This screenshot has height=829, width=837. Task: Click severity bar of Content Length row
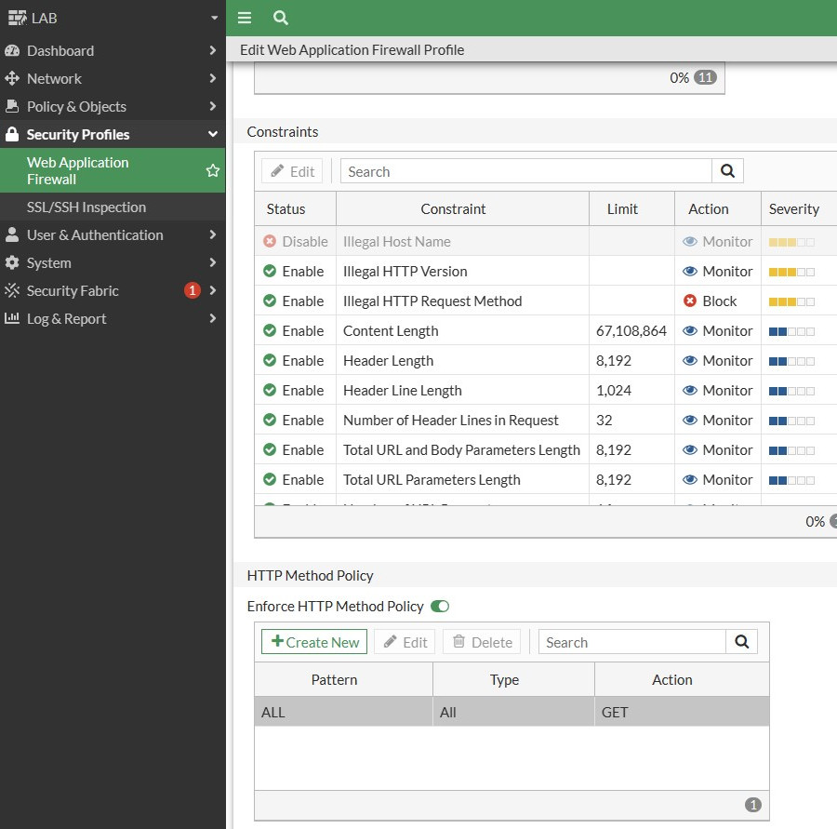[x=791, y=331]
